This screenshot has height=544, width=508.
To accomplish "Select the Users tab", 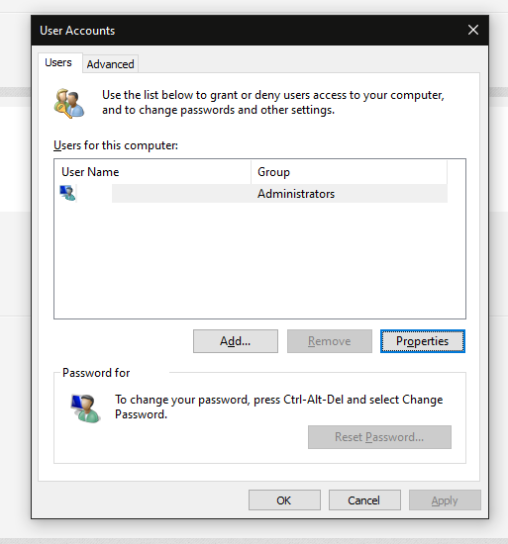I will 58,62.
